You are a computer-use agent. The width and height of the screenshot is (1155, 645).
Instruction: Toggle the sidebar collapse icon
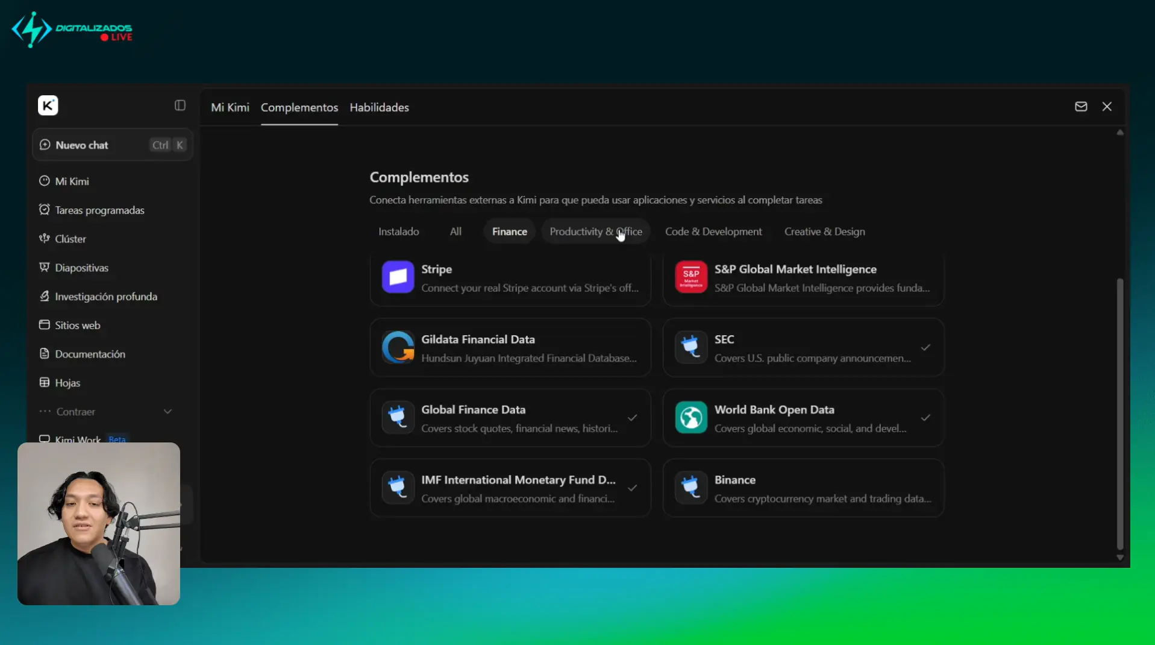(180, 105)
